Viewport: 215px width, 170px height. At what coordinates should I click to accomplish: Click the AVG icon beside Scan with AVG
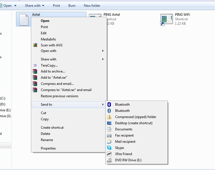pos(35,45)
